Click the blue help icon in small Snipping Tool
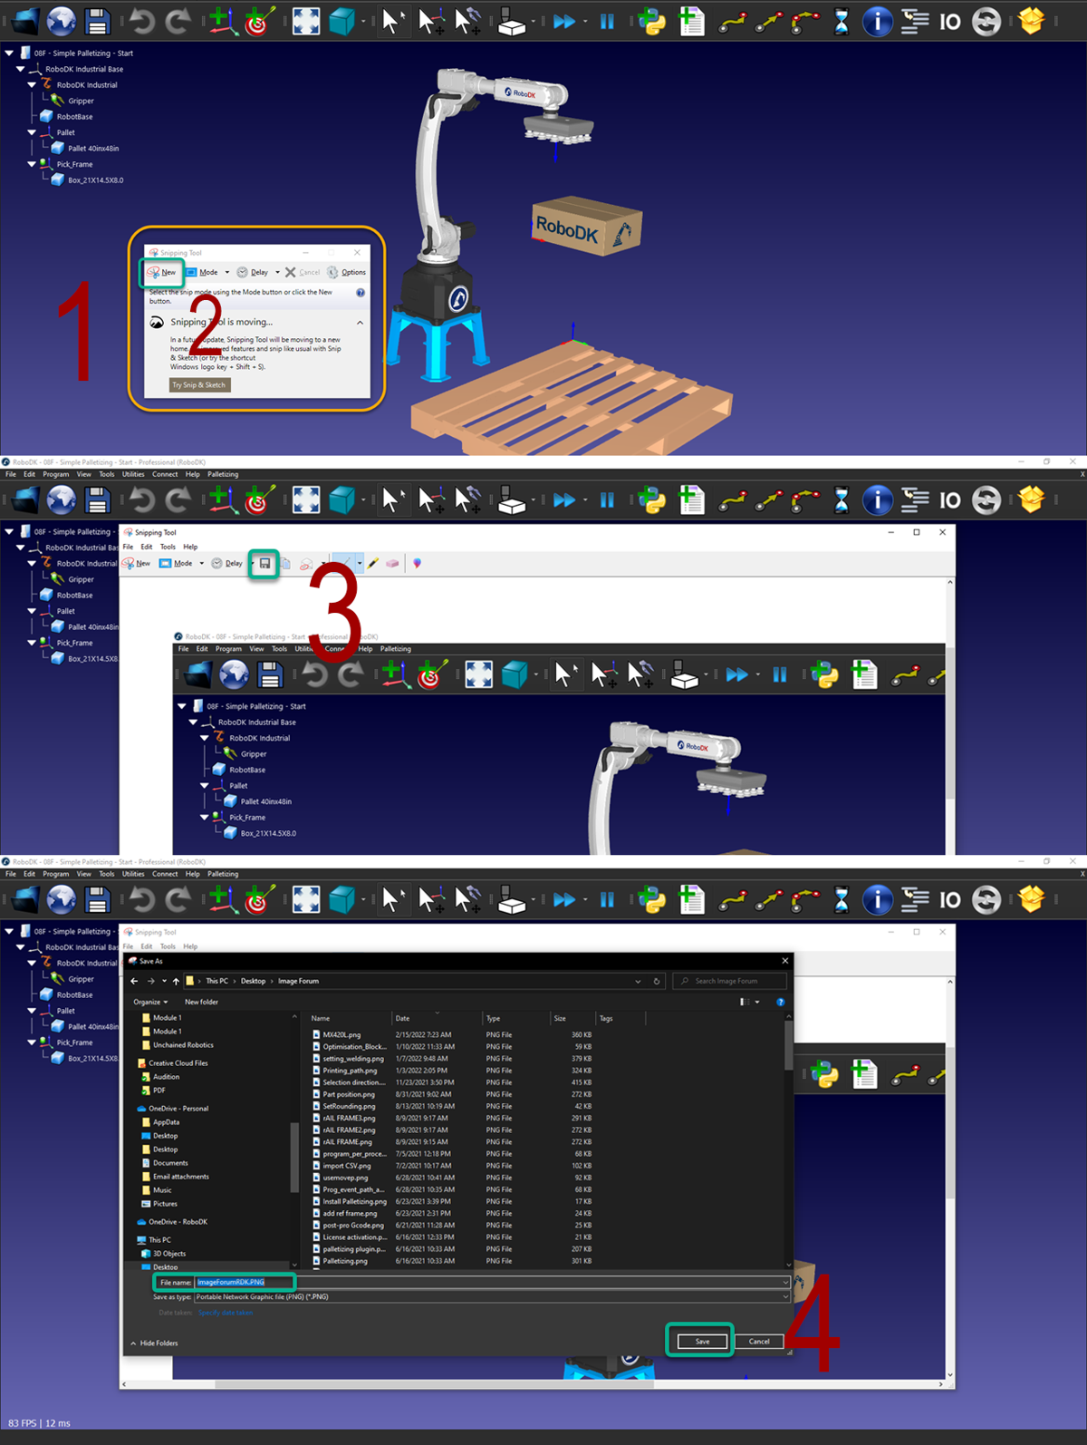This screenshot has height=1445, width=1087. click(361, 293)
